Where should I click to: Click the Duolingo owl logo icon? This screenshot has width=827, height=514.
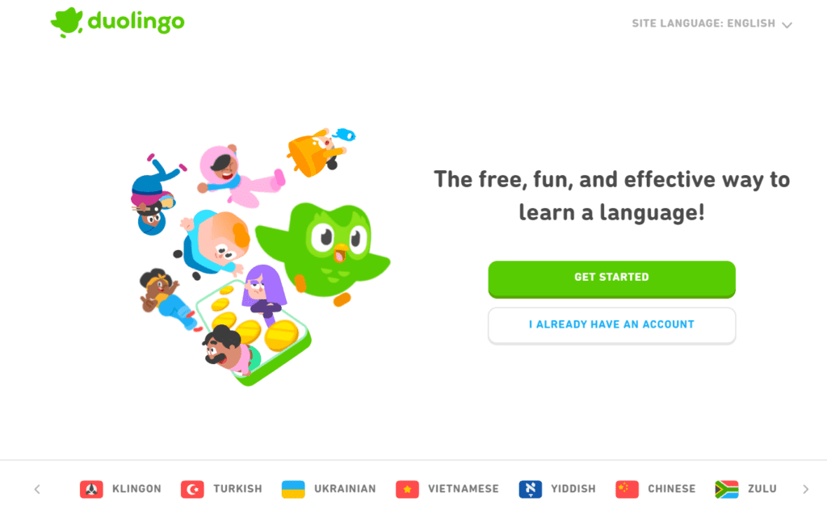[66, 22]
